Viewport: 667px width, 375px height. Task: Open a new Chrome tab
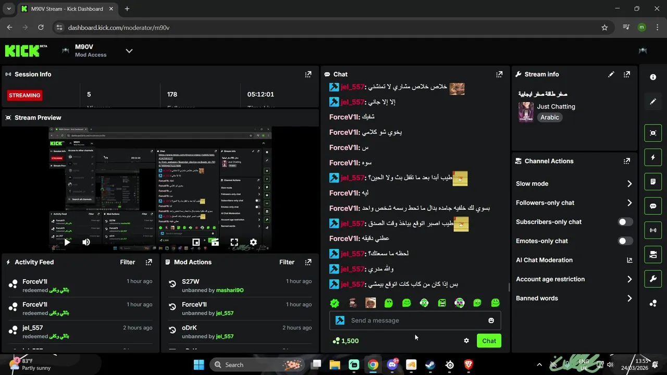(x=127, y=9)
